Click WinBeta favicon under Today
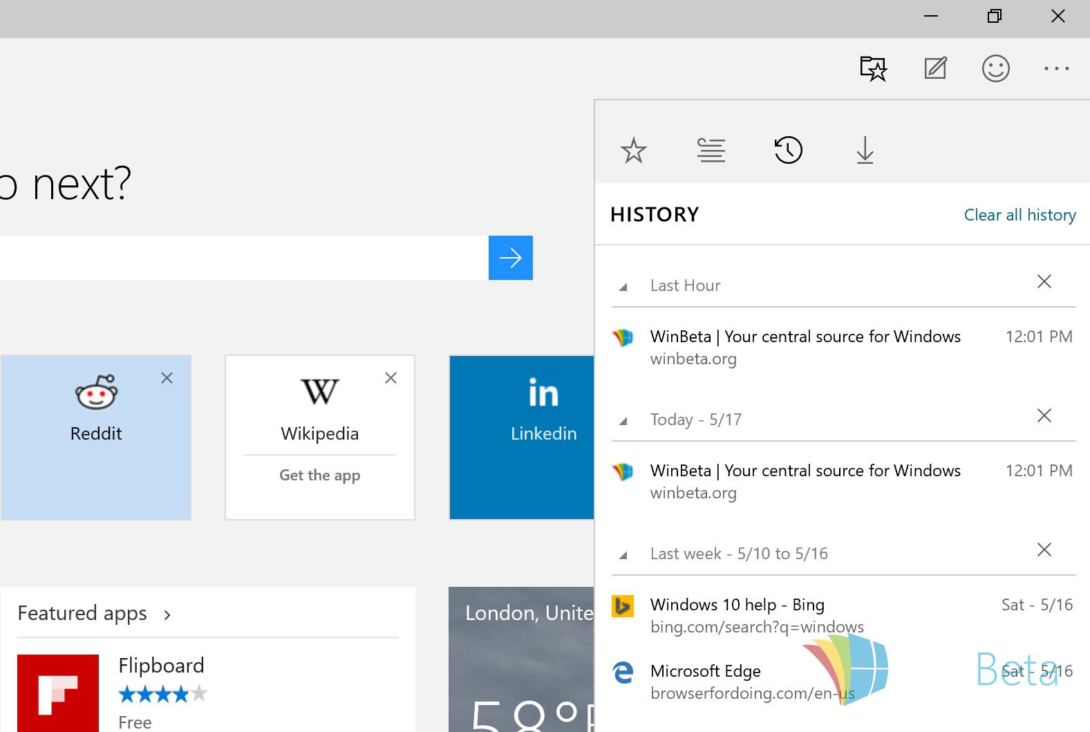Screen dimensions: 1090x732 click(x=623, y=471)
